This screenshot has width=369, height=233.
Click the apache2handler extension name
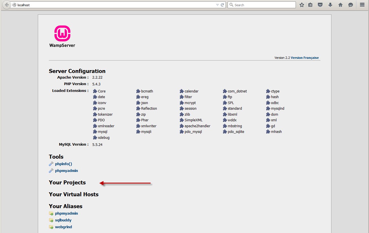point(197,126)
